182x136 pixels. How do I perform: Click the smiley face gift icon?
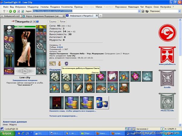tap(66, 88)
